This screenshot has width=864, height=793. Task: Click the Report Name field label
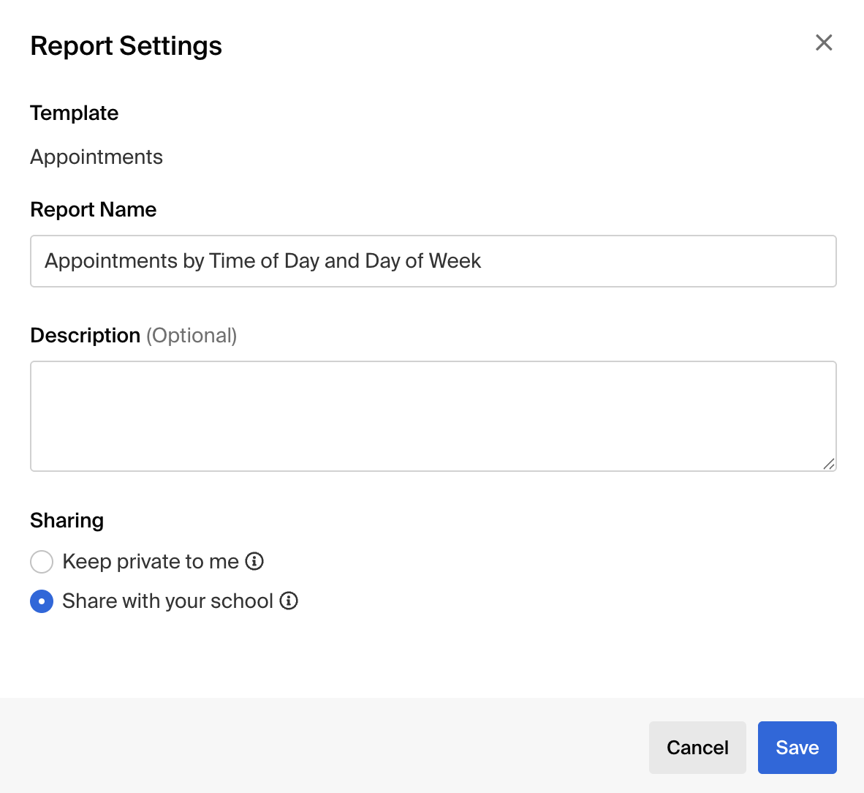click(x=94, y=210)
